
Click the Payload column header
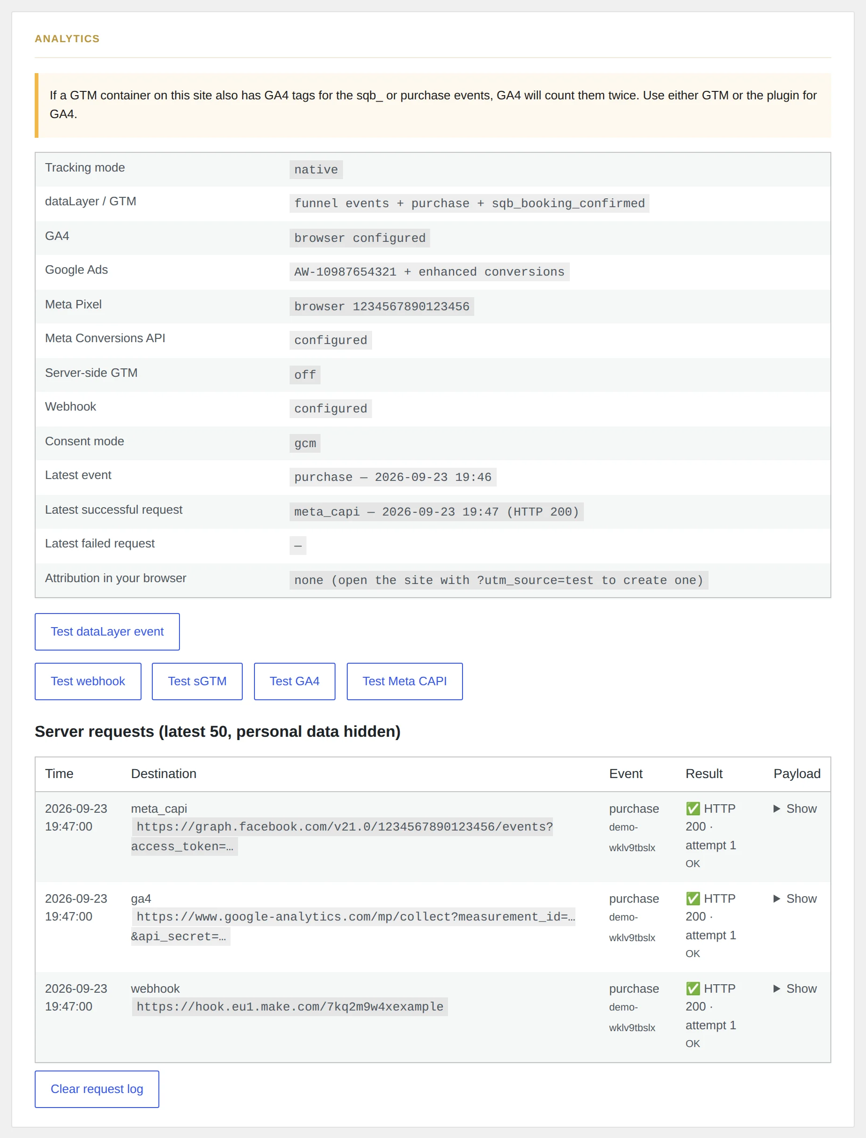pos(797,773)
